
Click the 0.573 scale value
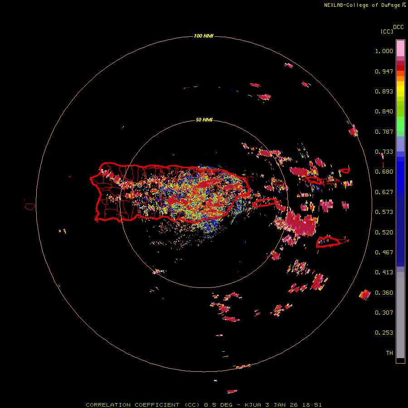tap(384, 212)
